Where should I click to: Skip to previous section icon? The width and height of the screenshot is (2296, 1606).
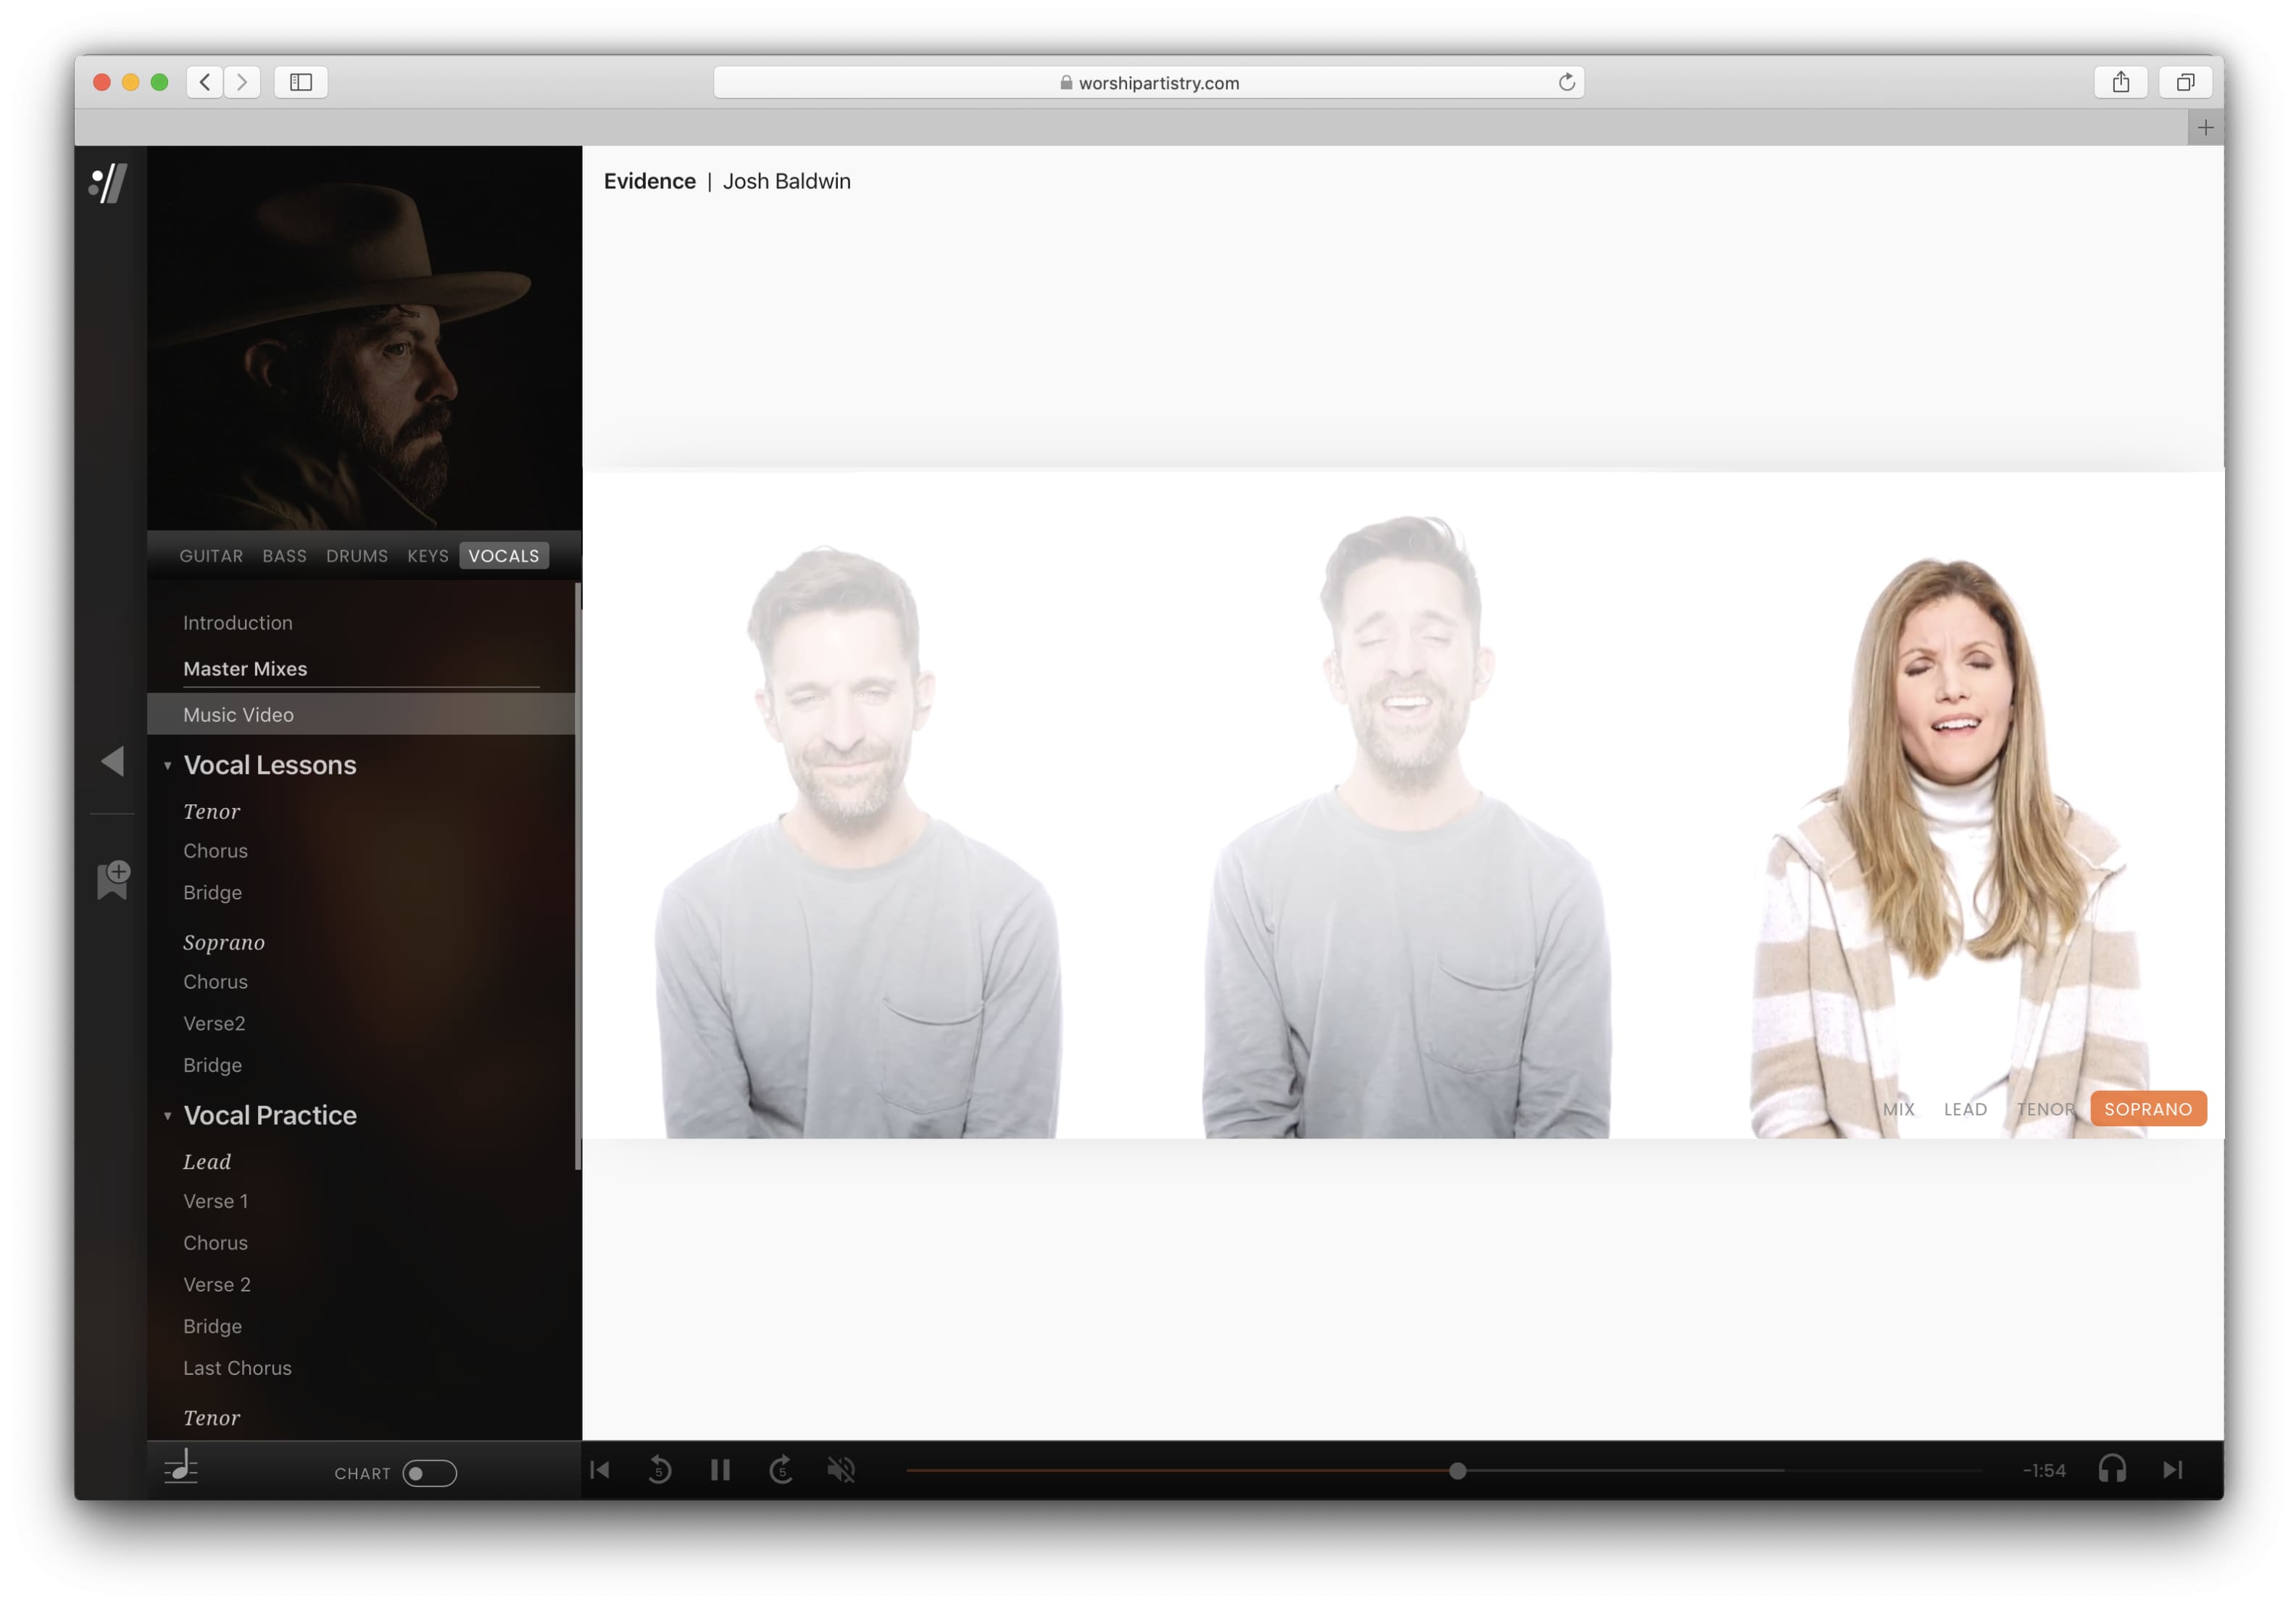click(x=600, y=1470)
